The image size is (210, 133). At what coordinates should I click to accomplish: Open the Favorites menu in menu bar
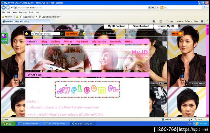[x=23, y=12]
